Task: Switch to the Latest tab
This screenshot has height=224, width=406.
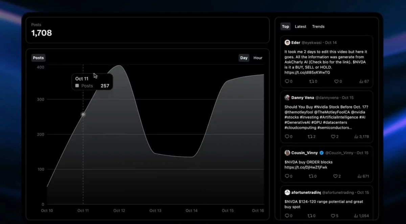Action: (x=300, y=26)
